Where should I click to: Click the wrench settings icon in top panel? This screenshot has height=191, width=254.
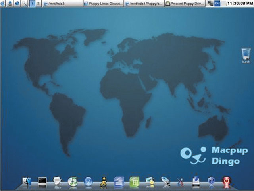(25, 3)
